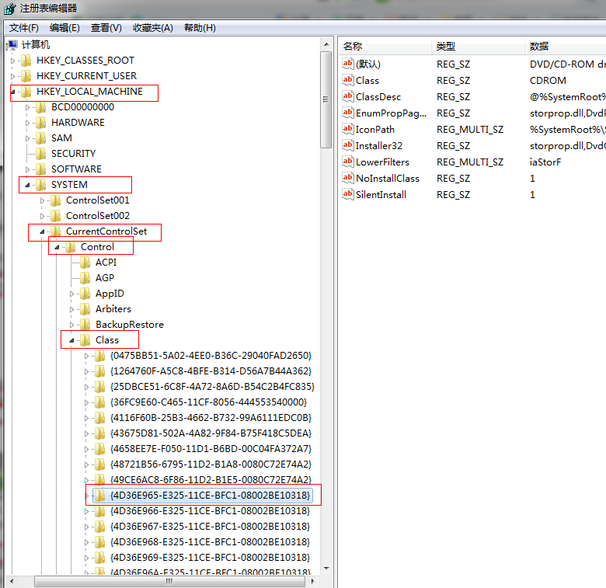This screenshot has height=588, width=606.
Task: Click the NoInstallClass string value icon
Action: point(348,179)
